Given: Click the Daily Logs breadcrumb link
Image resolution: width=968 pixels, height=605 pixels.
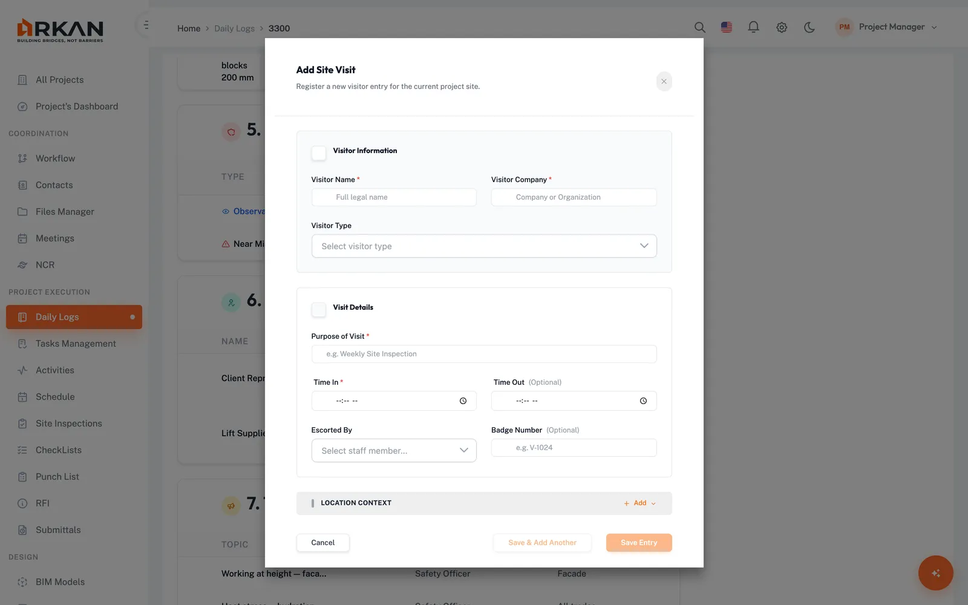Looking at the screenshot, I should click(234, 28).
